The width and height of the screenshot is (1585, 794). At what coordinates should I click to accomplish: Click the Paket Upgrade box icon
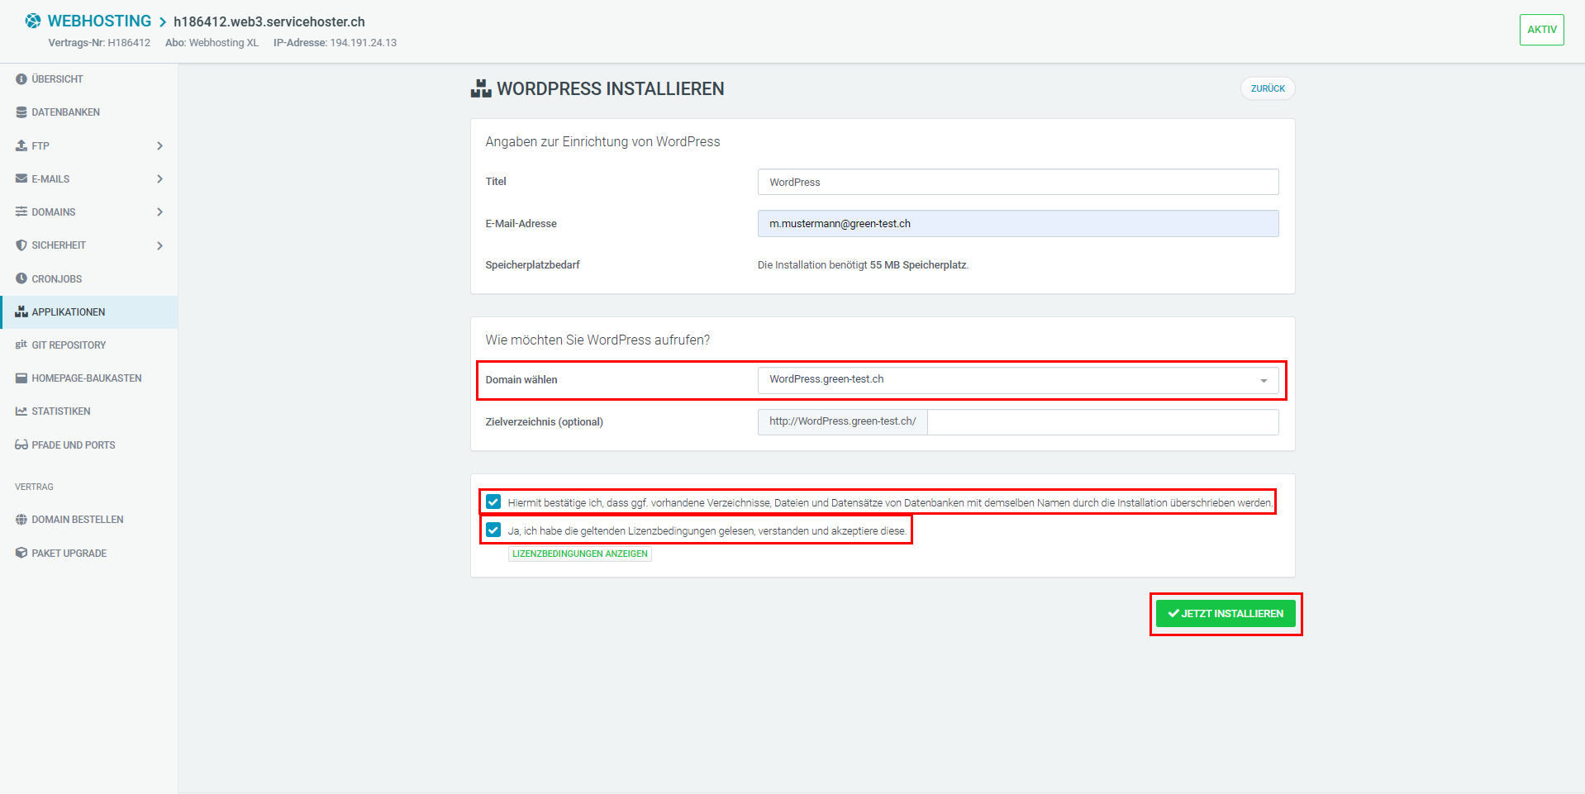pyautogui.click(x=21, y=553)
